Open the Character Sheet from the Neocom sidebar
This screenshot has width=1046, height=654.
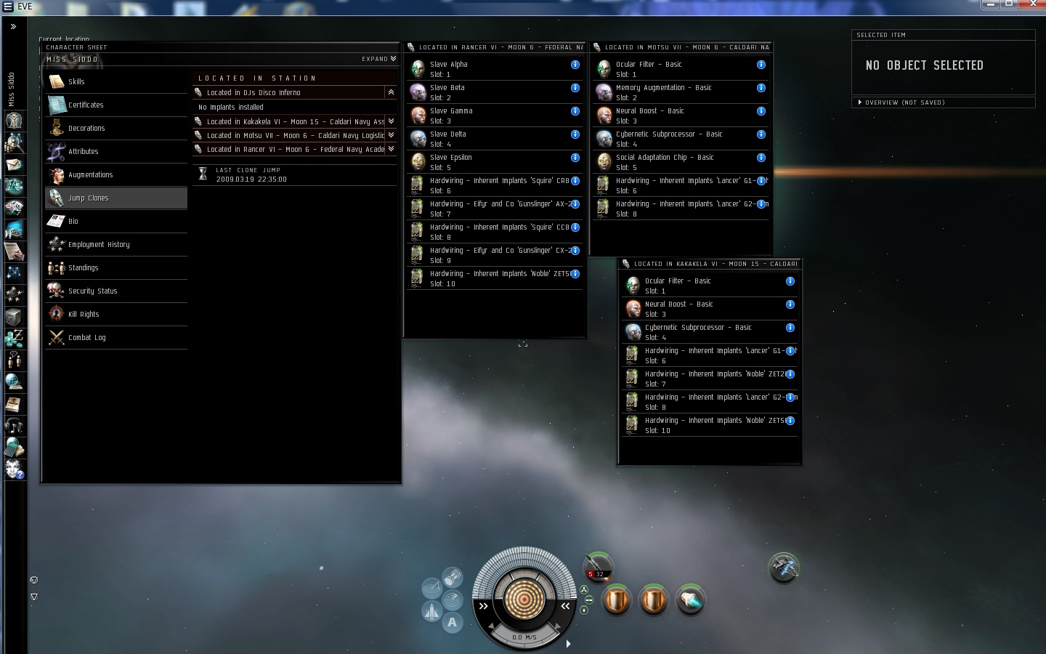pos(14,121)
